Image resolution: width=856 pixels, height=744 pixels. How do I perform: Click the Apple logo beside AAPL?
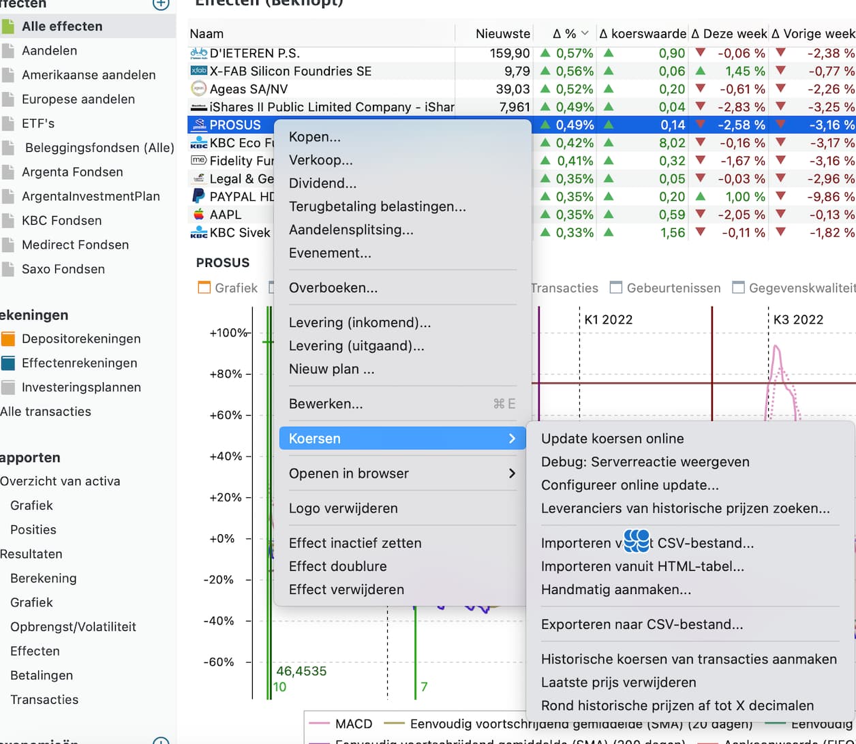[x=198, y=215]
